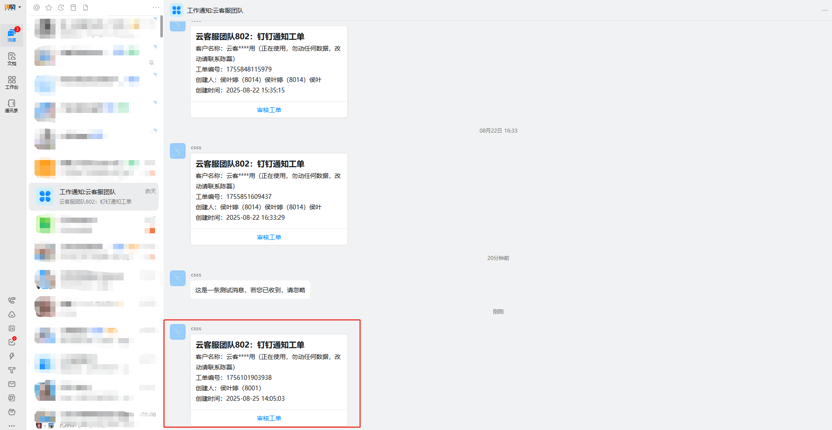
Task: Open the calendar sidebar icon
Action: click(x=12, y=328)
